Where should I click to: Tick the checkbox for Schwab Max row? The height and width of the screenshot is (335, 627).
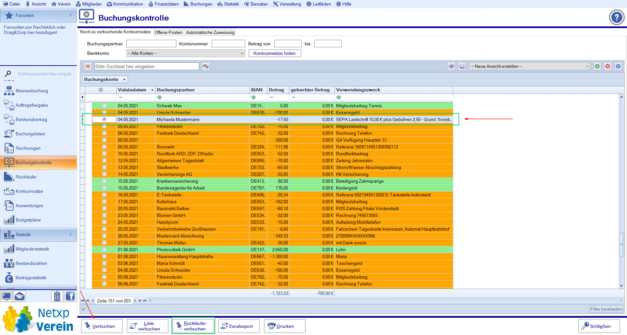pos(104,106)
